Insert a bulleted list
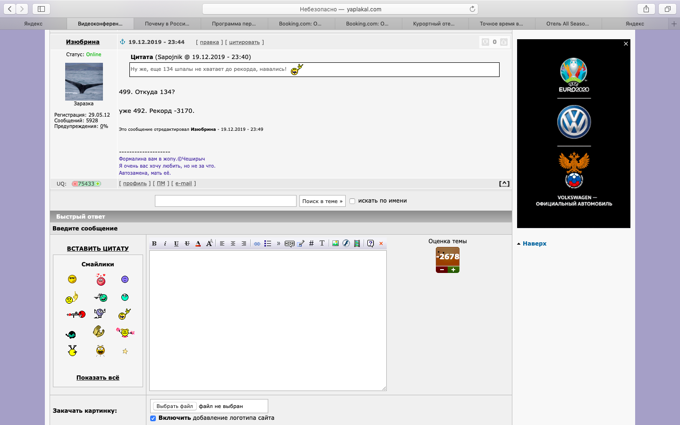 pos(268,244)
